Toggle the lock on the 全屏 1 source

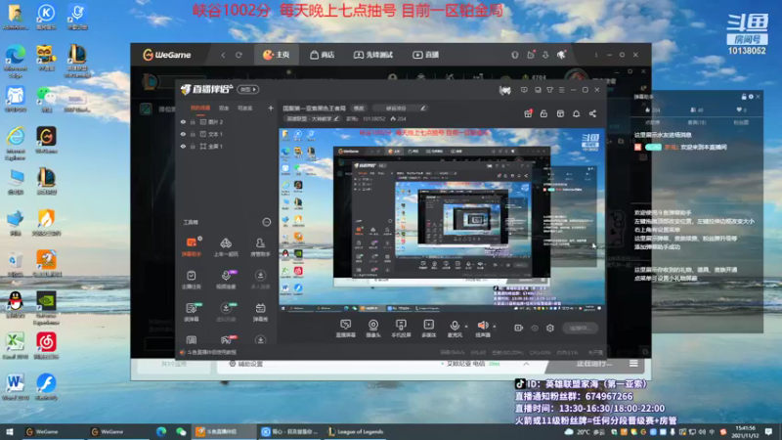pyautogui.click(x=193, y=146)
